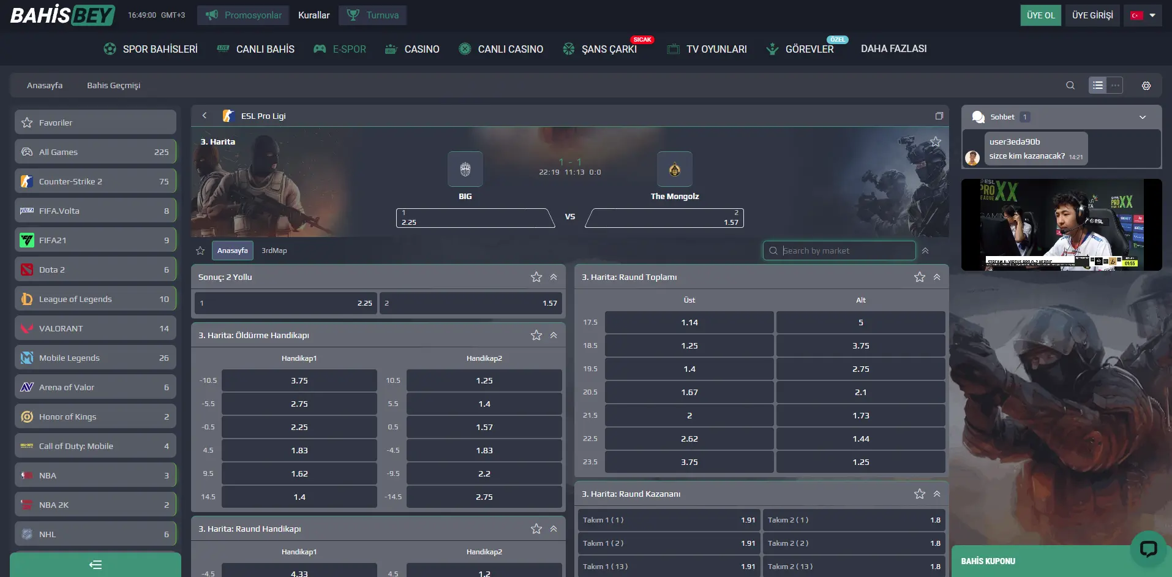
Task: Select Call of Duty: Mobile category
Action: [x=96, y=446]
